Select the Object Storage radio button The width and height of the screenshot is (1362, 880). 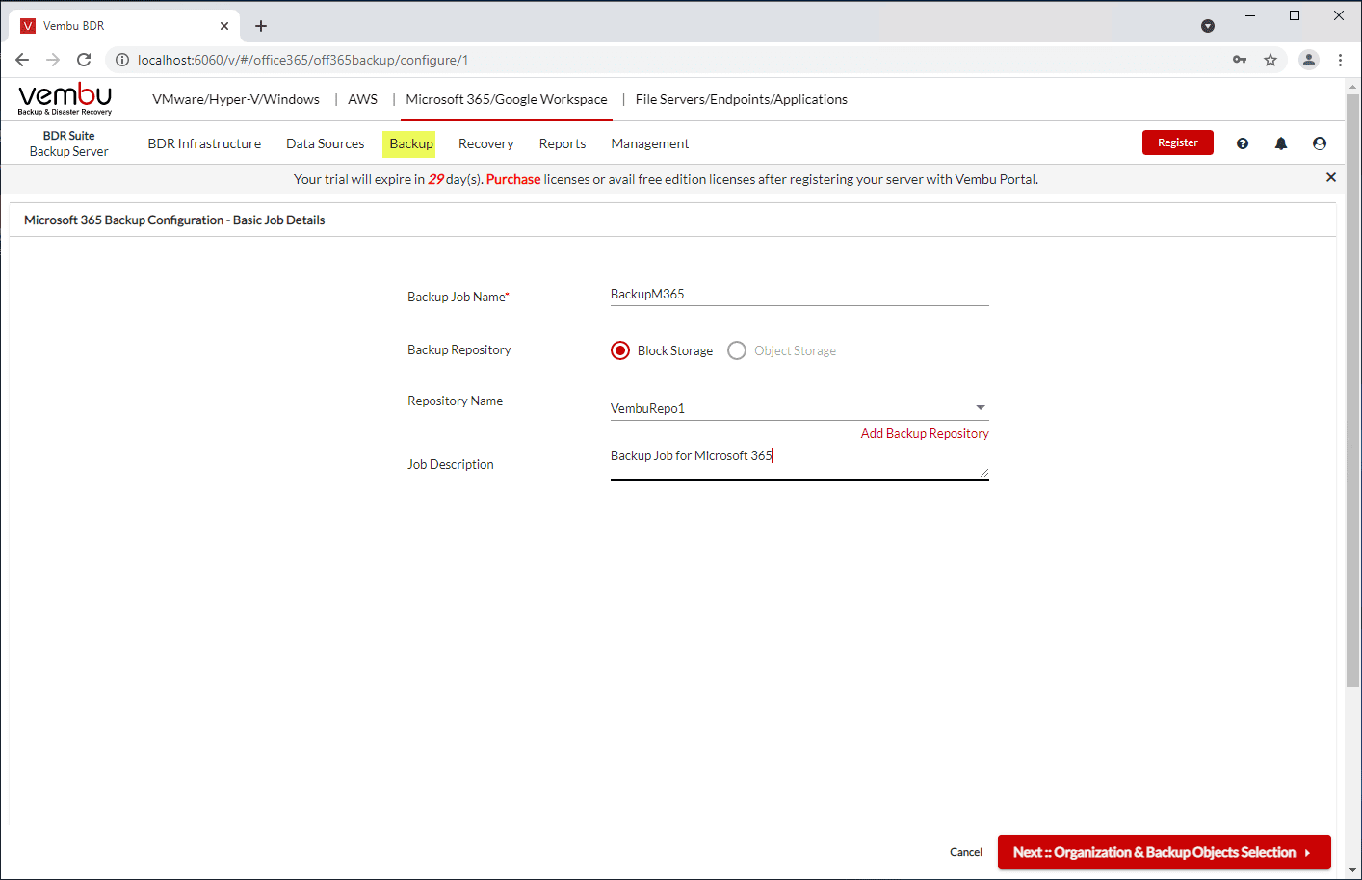coord(737,350)
